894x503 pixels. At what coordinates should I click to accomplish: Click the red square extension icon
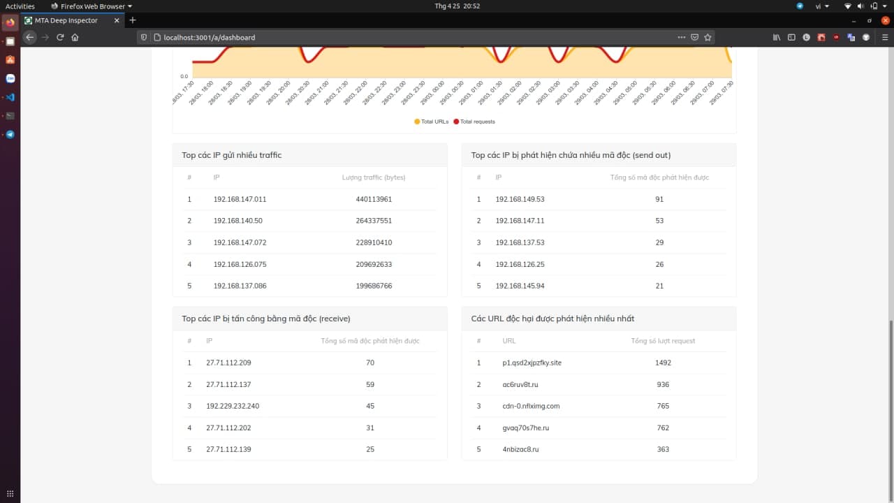[821, 37]
